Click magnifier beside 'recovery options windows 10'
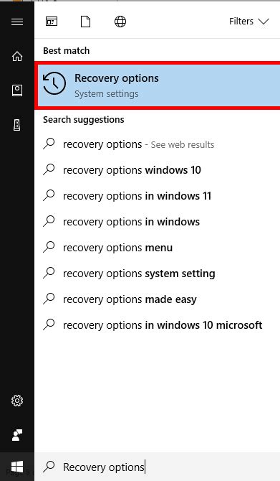This screenshot has height=481, width=280. coord(49,169)
